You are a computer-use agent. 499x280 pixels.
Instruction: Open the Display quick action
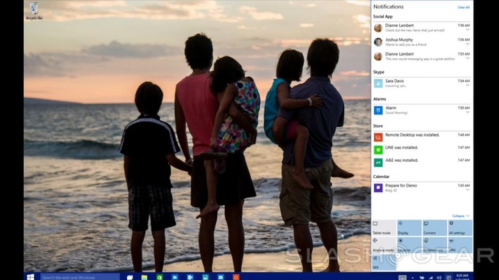coord(409,228)
